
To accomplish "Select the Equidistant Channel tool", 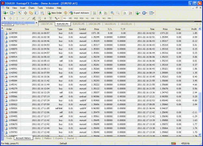I will pos(34,18).
